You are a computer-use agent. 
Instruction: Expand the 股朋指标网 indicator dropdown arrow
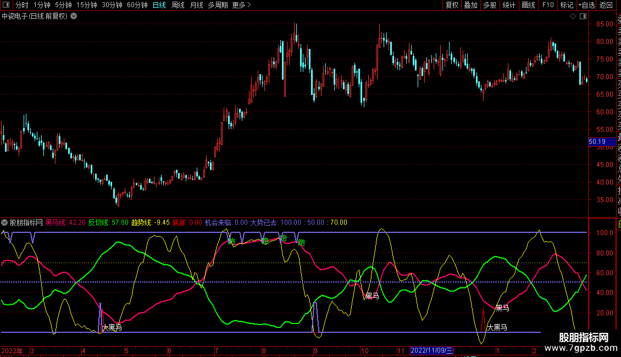pyautogui.click(x=5, y=223)
